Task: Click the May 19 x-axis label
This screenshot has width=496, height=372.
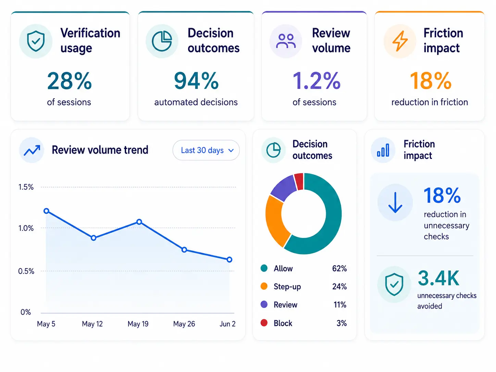Action: (138, 324)
